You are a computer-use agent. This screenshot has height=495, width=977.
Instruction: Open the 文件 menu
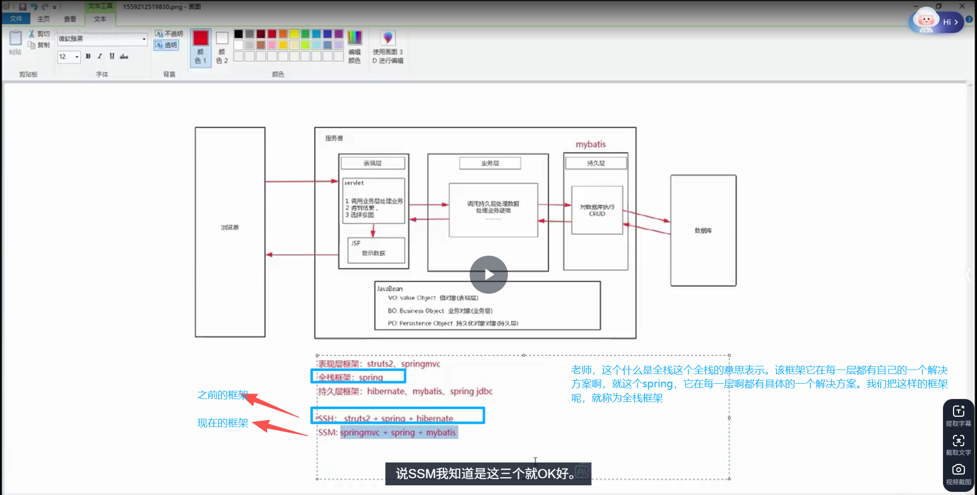click(16, 19)
